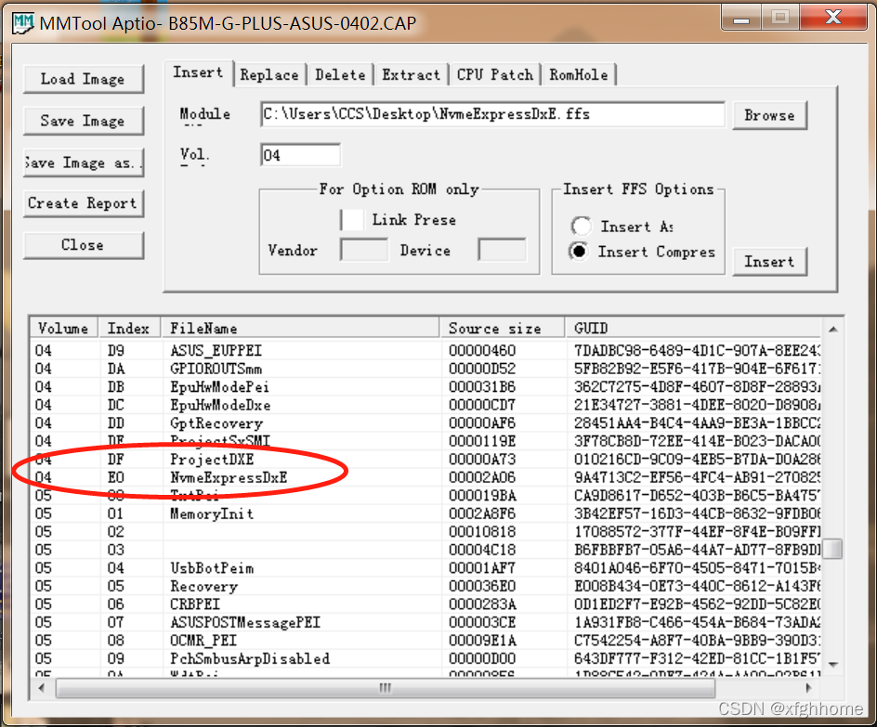Open the Extract tab
This screenshot has height=727, width=877.
(x=411, y=75)
